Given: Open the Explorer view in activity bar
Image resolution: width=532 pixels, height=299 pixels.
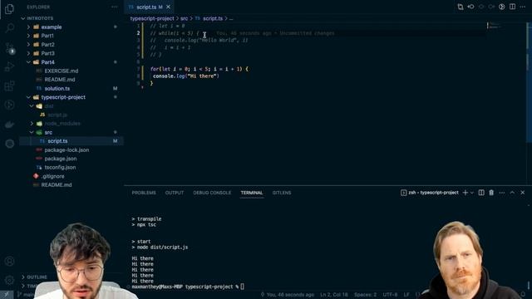Looking at the screenshot, I should tap(9, 9).
